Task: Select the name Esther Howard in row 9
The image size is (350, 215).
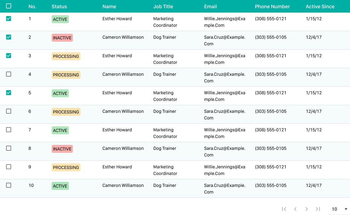Action: (x=117, y=167)
